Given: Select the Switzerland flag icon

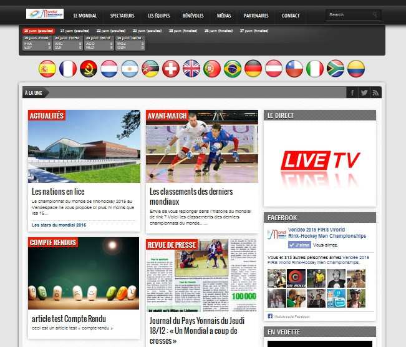Looking at the screenshot, I should coord(171,69).
